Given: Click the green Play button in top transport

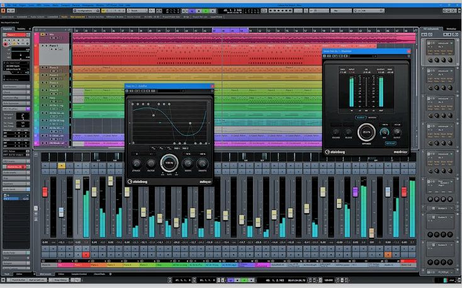Looking at the screenshot, I should point(206,11).
